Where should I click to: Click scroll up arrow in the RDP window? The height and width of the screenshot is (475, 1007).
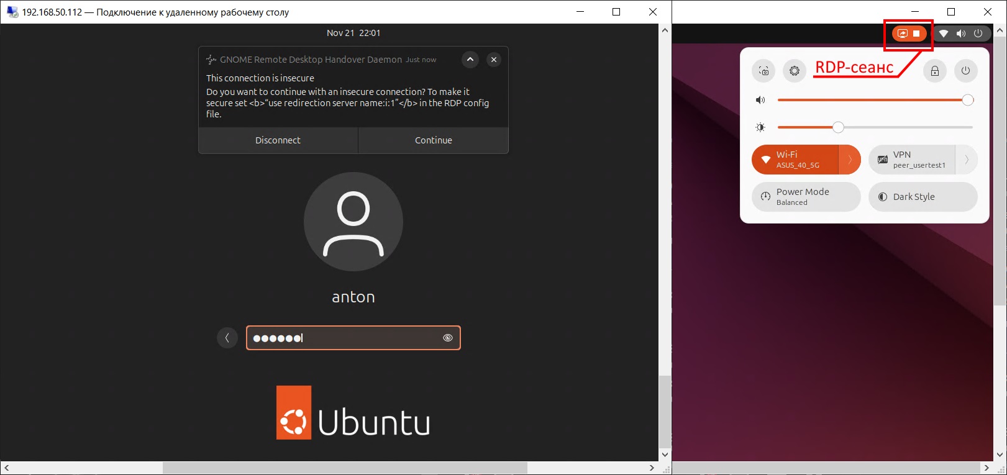(x=665, y=30)
